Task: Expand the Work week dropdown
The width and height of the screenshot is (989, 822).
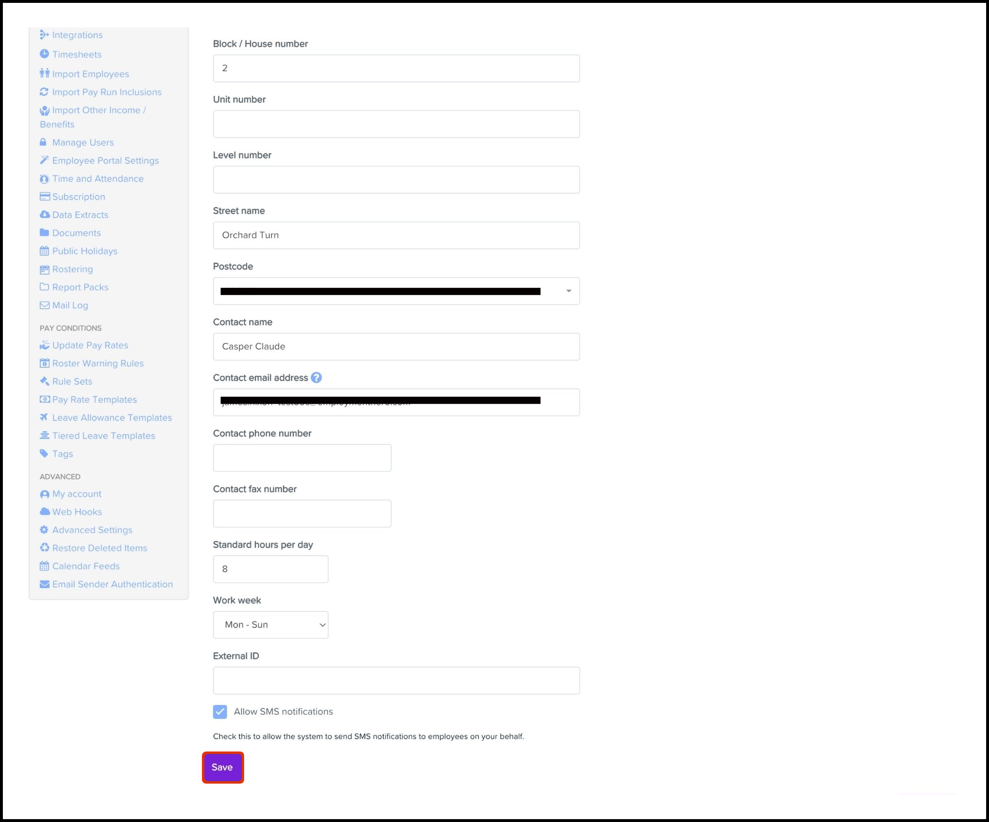Action: point(271,625)
